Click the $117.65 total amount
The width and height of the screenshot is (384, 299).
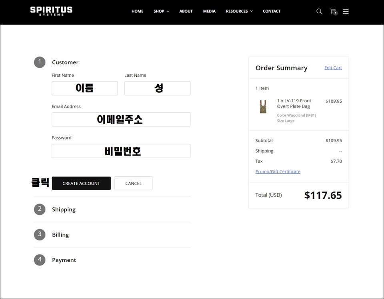(x=323, y=195)
